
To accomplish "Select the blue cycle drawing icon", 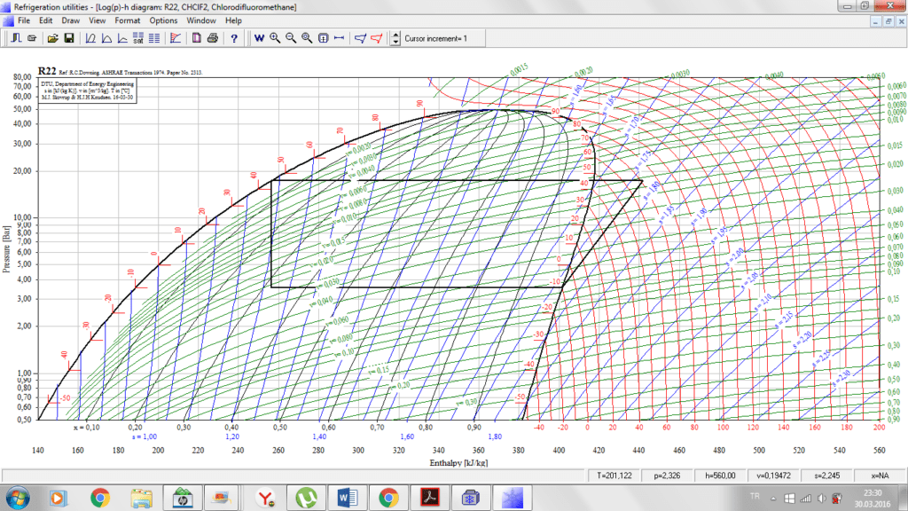I will 360,38.
